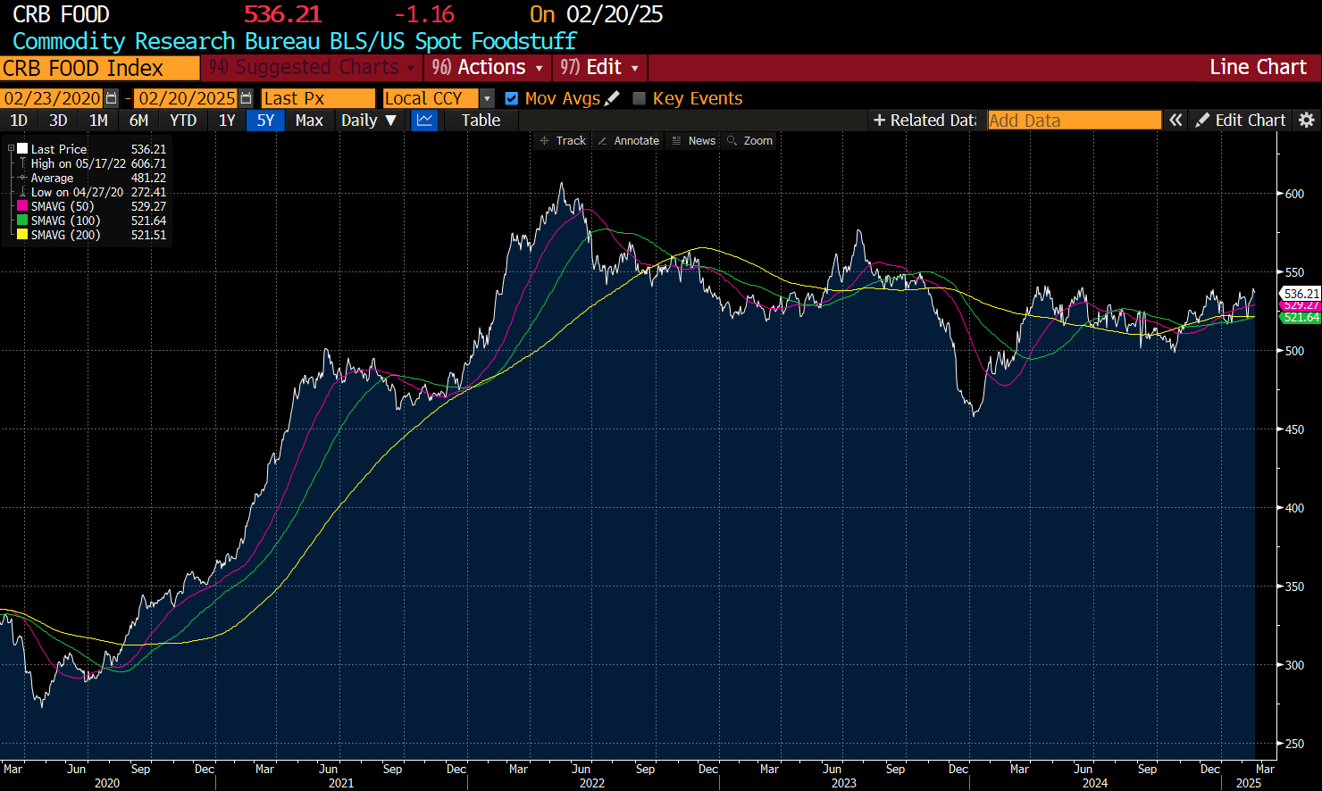Click the Low on 04/27/20 legend row
1322x791 pixels.
92,192
